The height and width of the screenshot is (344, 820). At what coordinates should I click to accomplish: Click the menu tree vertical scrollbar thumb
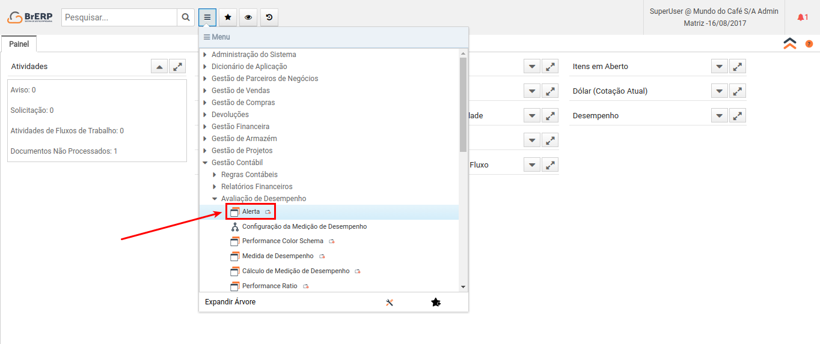[x=463, y=104]
